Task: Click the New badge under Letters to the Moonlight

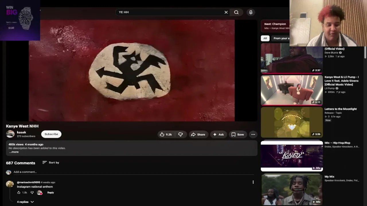Action: pos(328,120)
